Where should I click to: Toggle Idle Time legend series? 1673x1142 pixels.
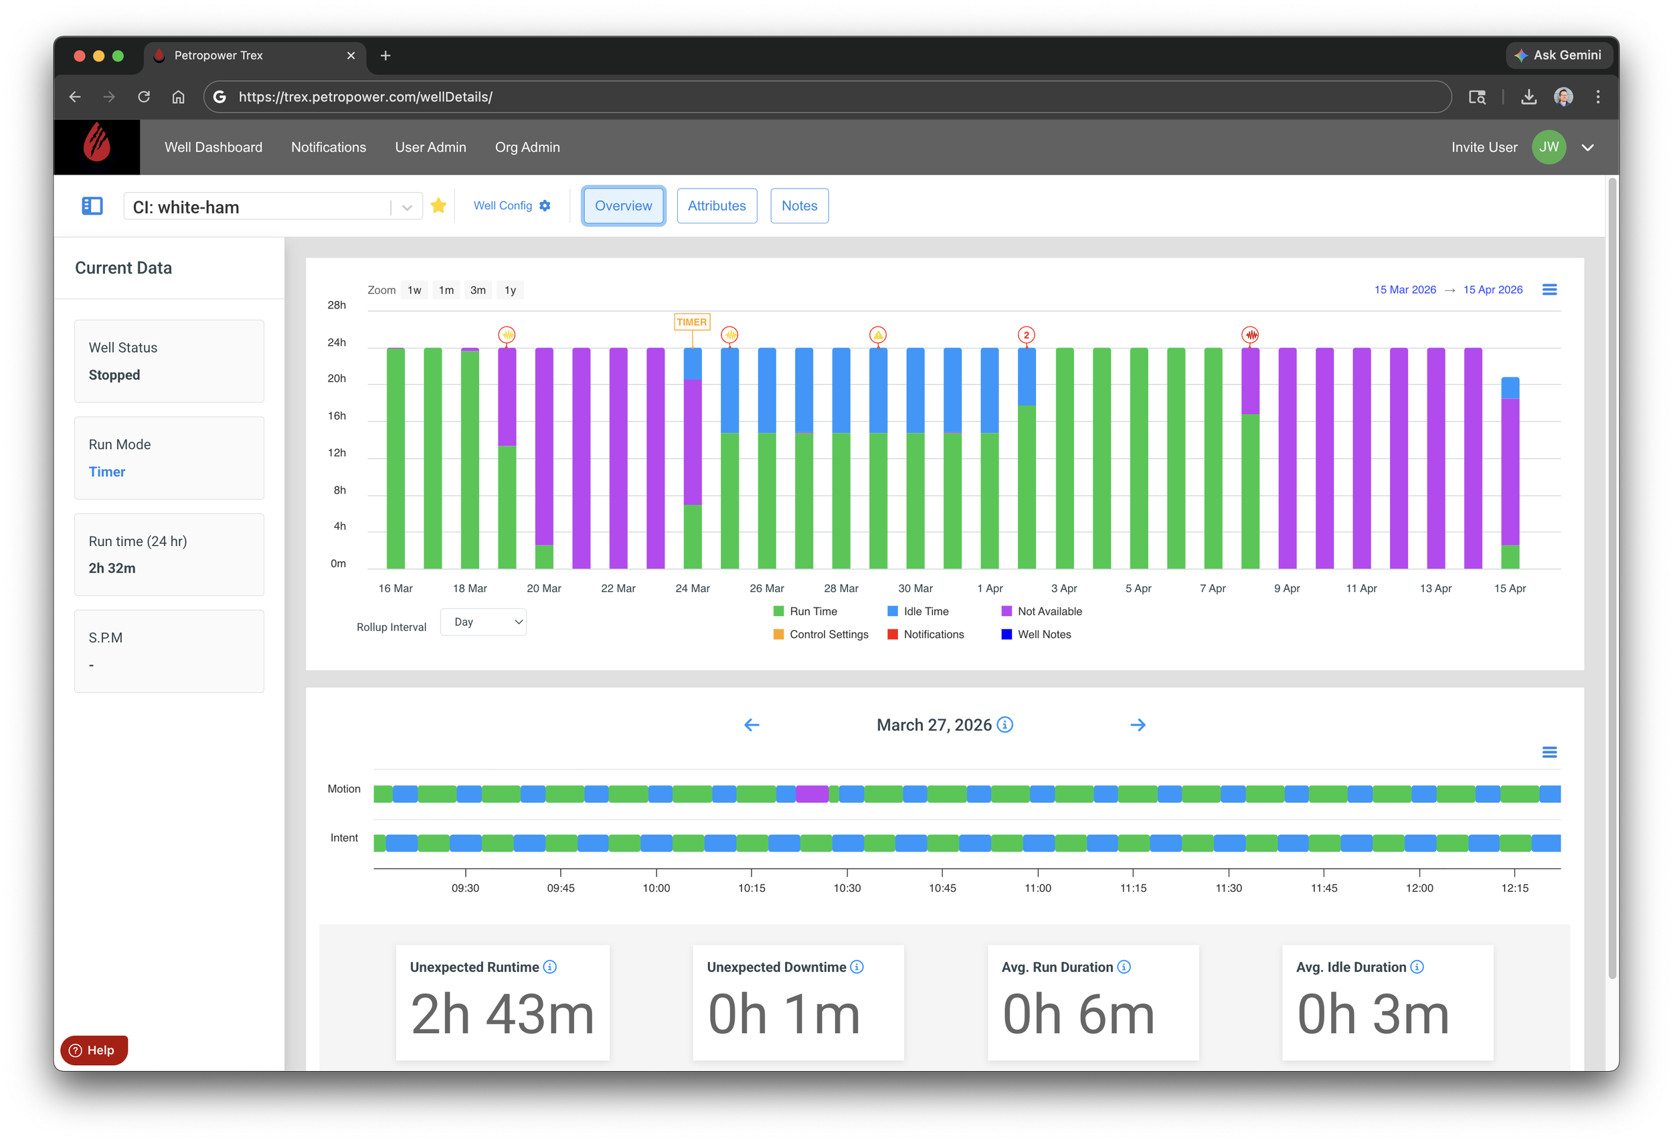pyautogui.click(x=926, y=611)
